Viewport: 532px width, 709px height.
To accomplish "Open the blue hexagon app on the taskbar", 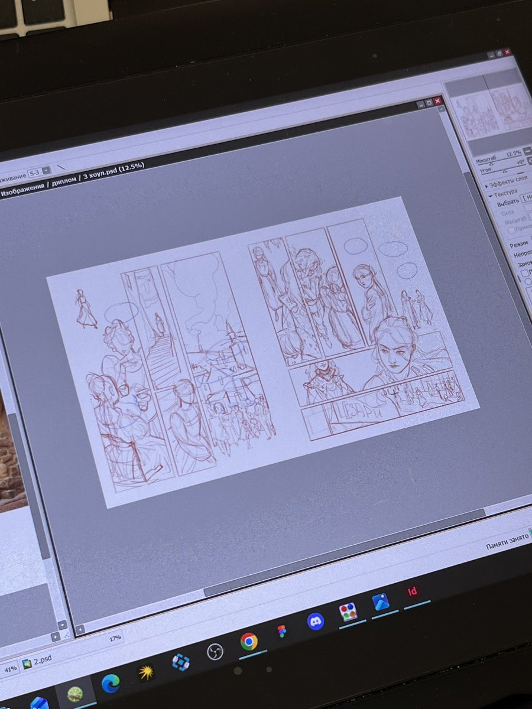I will 180,662.
